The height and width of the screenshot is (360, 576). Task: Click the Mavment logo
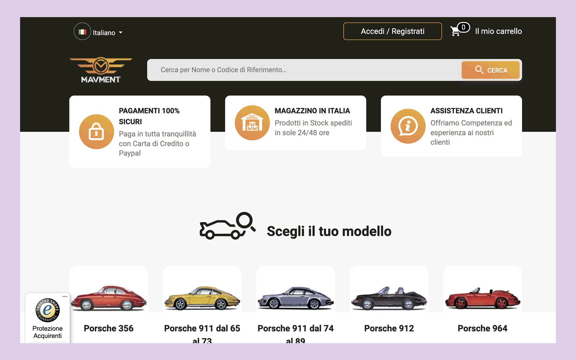coord(101,70)
